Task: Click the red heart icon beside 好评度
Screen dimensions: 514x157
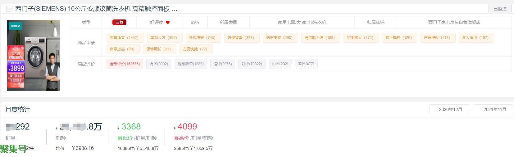Action: [x=168, y=22]
